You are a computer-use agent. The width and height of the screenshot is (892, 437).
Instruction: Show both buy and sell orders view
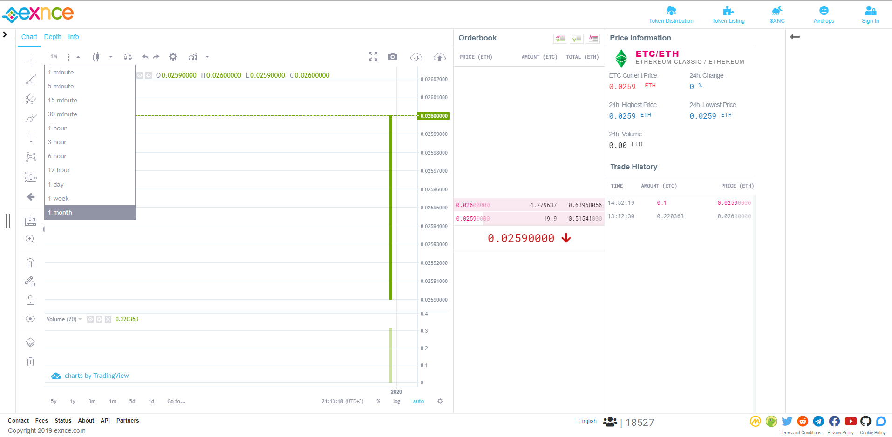(560, 39)
